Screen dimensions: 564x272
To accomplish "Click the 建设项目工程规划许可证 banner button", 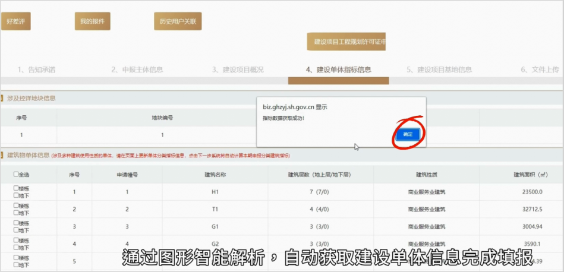I will coord(346,42).
